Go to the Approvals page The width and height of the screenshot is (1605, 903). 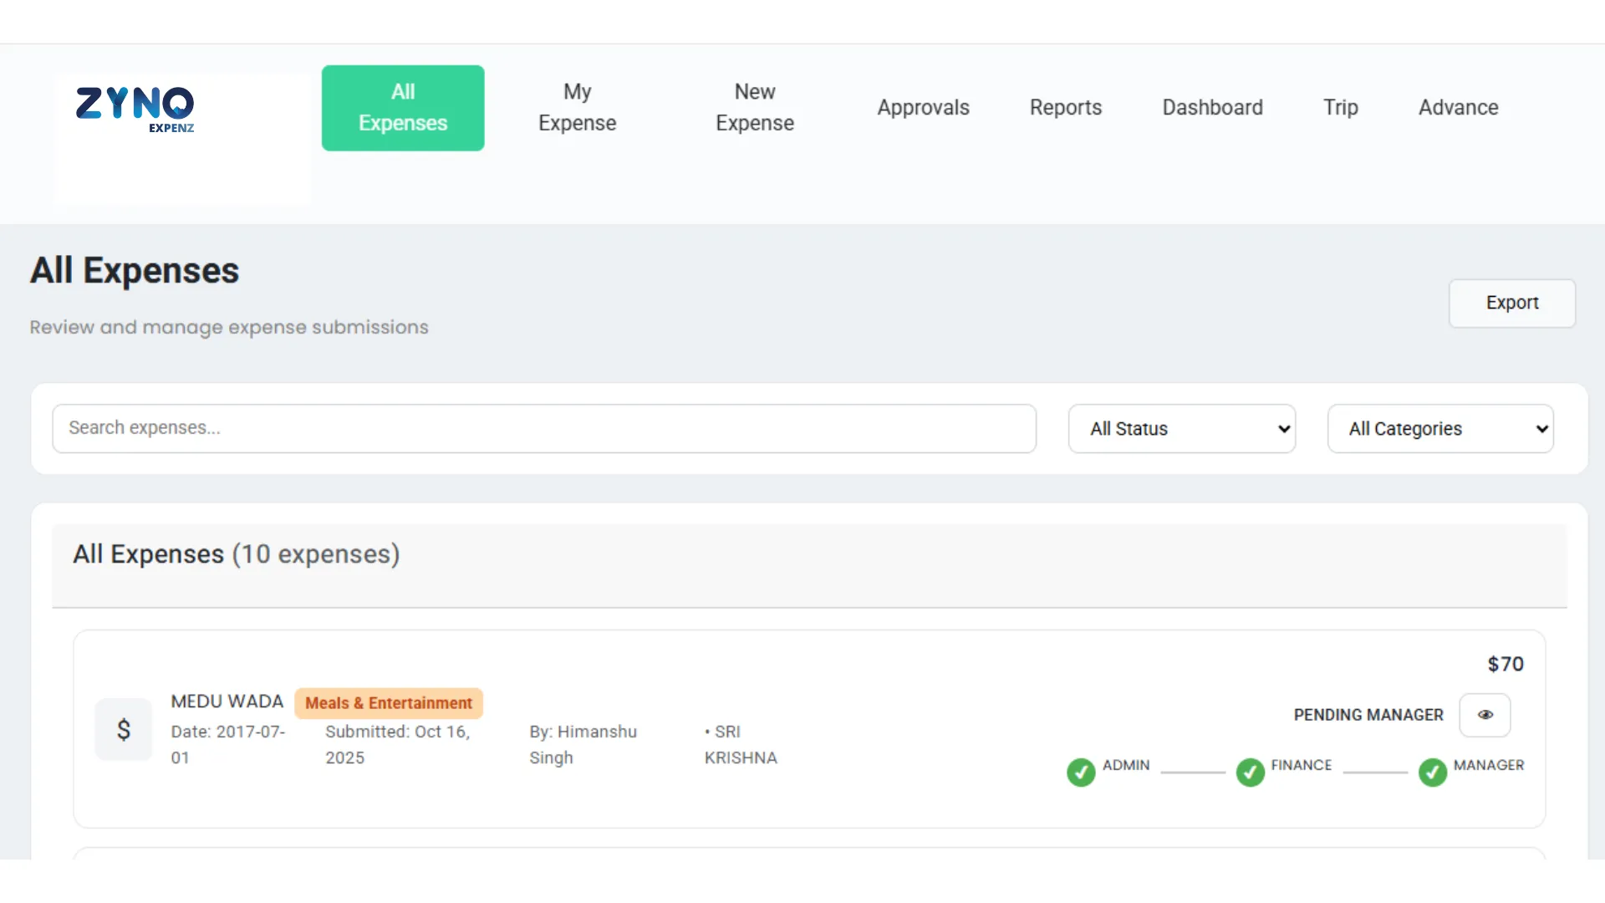(x=923, y=108)
